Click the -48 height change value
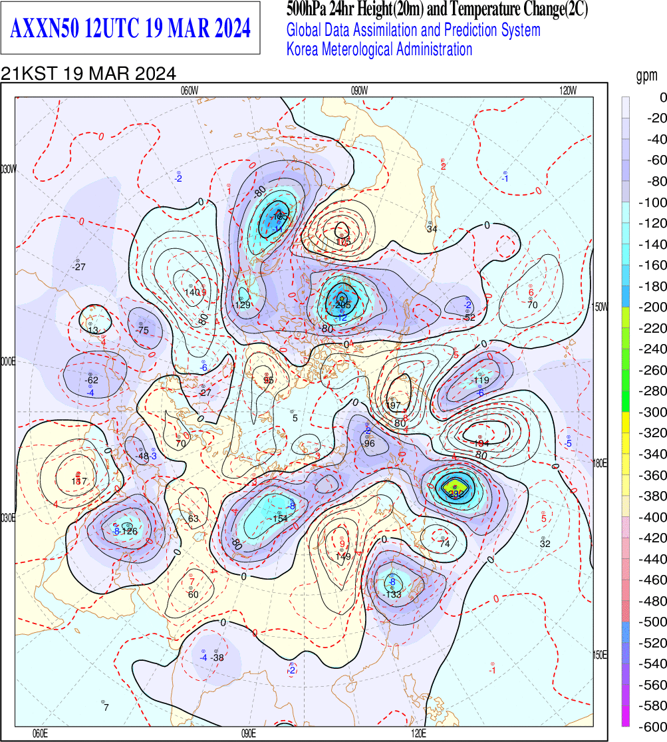Screen dimensions: 667x742 [x=142, y=456]
